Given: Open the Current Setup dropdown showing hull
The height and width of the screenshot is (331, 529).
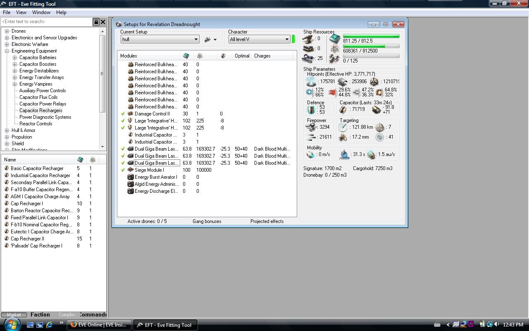Looking at the screenshot, I should [160, 39].
